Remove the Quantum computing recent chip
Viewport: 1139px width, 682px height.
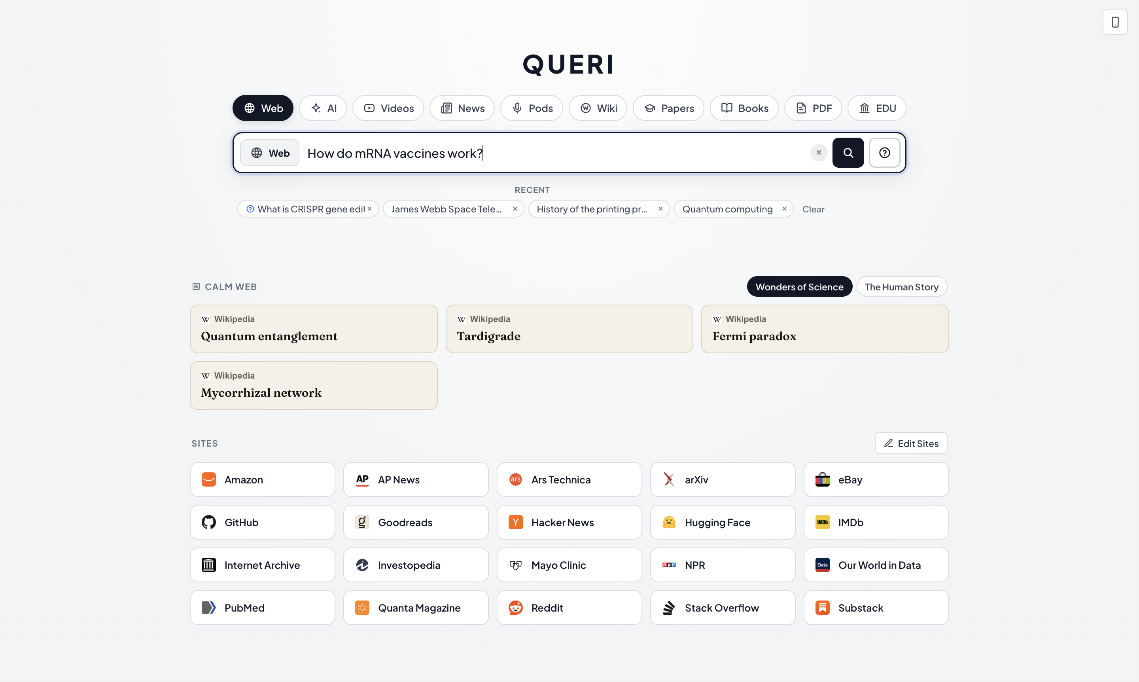coord(784,209)
